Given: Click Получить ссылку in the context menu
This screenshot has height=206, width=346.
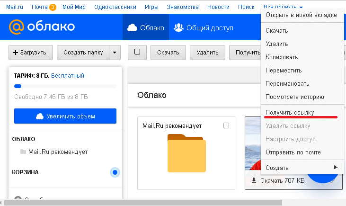Looking at the screenshot, I should pyautogui.click(x=302, y=112).
